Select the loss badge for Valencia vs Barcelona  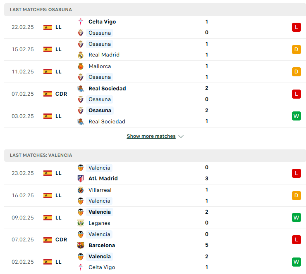coord(296,239)
